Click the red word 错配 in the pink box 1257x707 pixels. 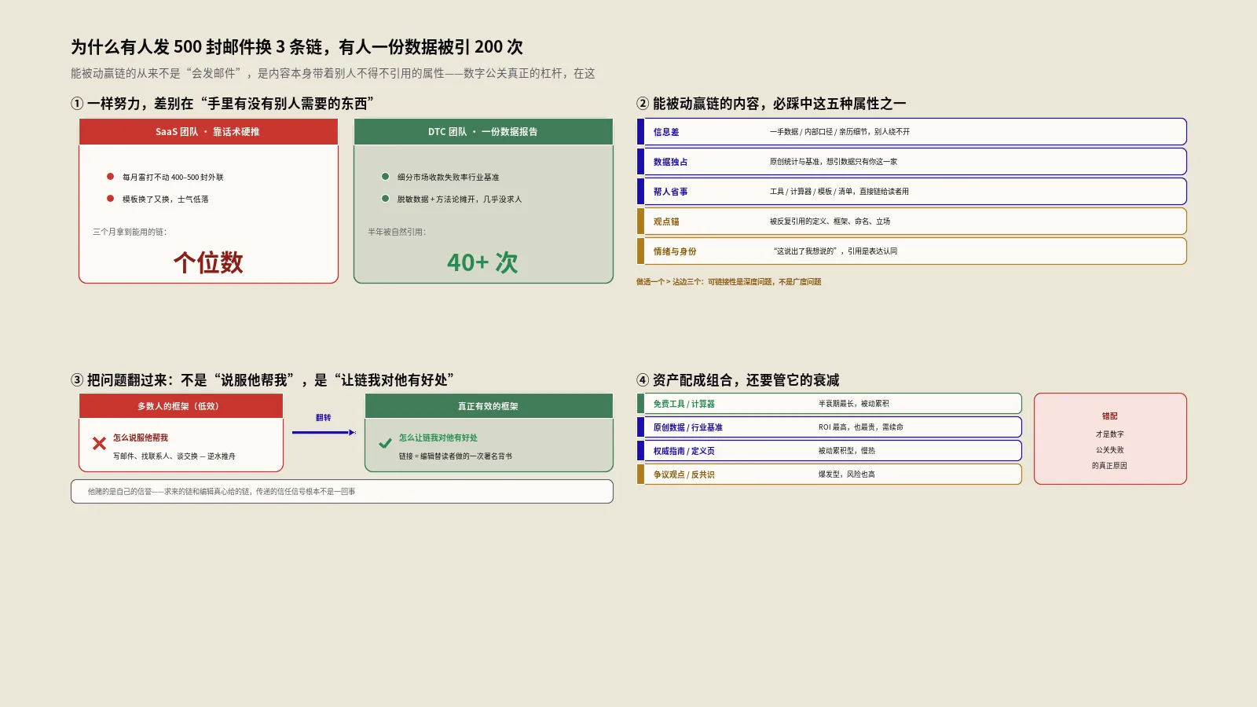point(1110,416)
